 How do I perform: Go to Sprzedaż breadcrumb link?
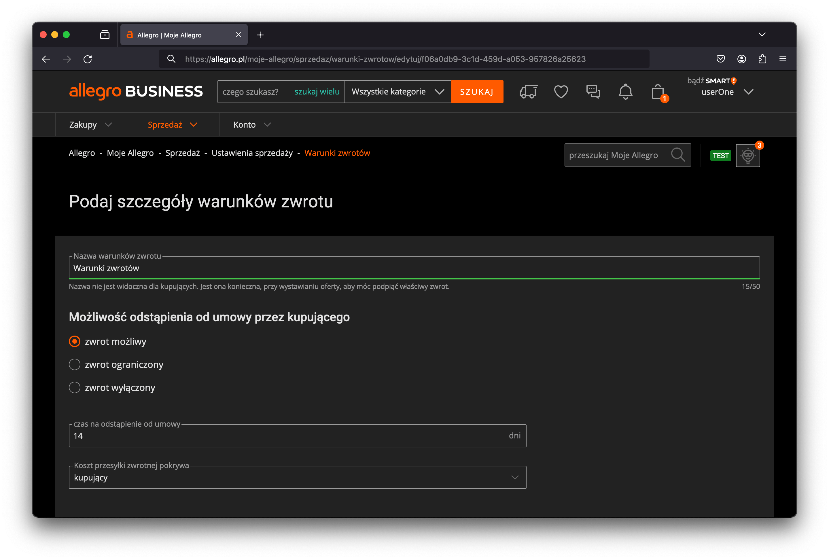coord(183,153)
